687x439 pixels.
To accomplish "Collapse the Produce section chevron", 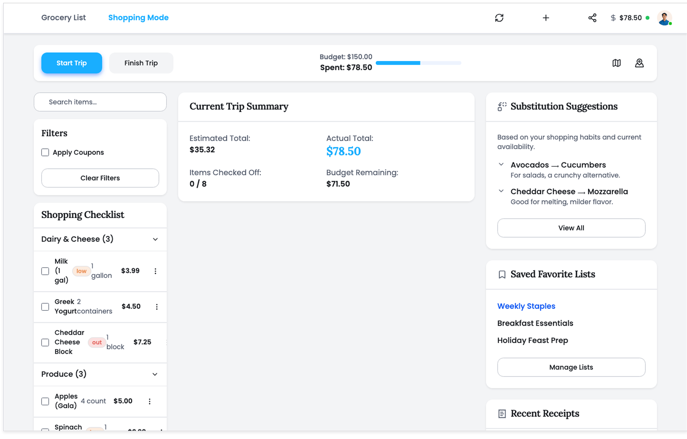I will tap(155, 374).
